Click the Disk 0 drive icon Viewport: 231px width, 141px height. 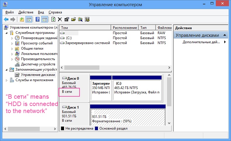[64, 78]
